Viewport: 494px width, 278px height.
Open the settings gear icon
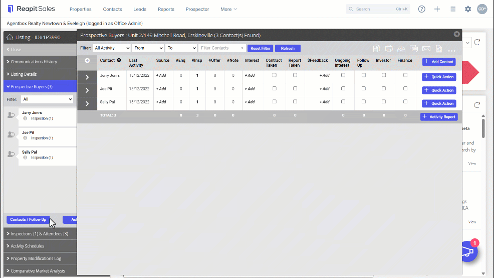pyautogui.click(x=468, y=9)
